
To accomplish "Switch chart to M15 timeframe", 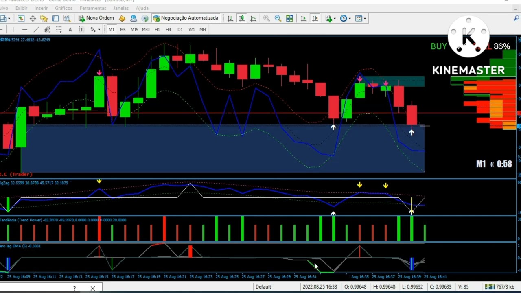I will (x=134, y=29).
